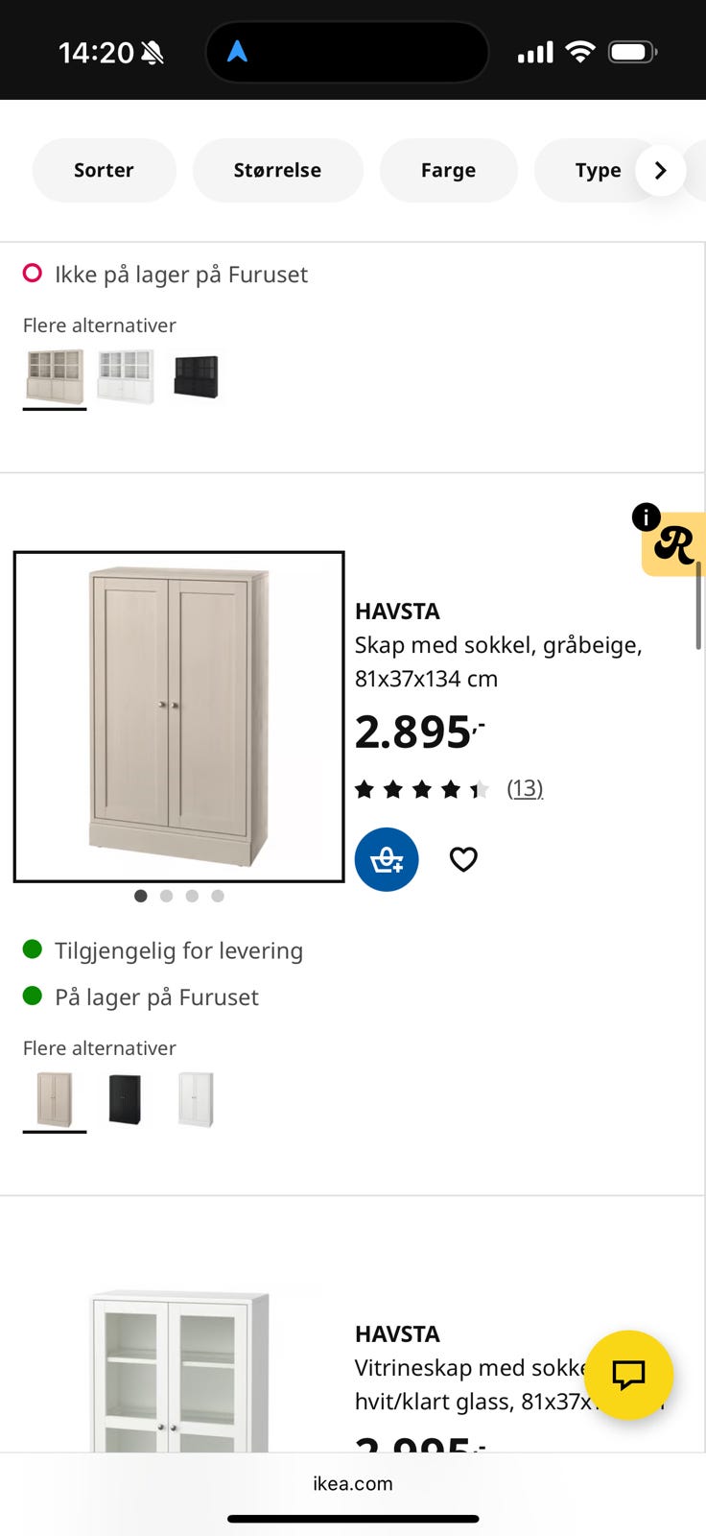Open the Sorter filter options

tap(104, 170)
